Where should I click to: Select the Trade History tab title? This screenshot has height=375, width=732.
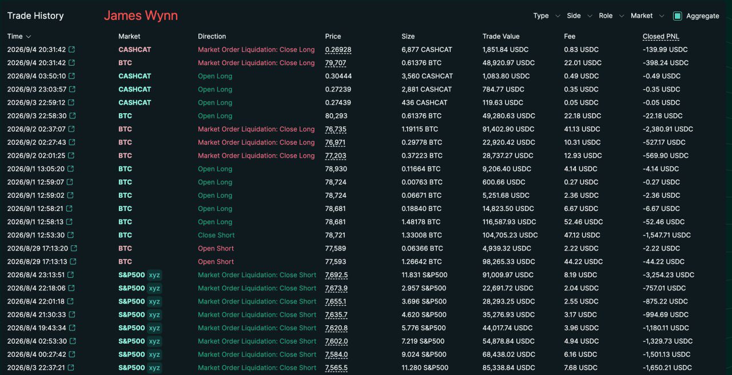click(35, 16)
